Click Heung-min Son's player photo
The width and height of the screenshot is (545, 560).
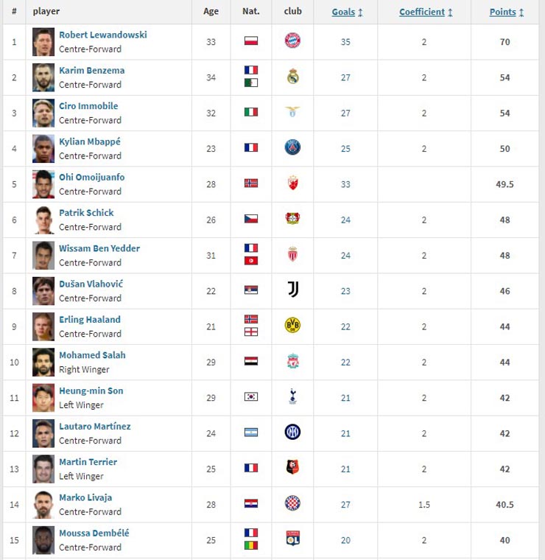coord(43,398)
